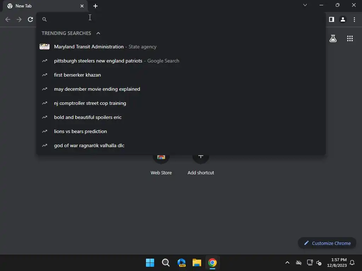362x271 pixels.
Task: Open the tab search dropdown arrow
Action: coord(305,5)
